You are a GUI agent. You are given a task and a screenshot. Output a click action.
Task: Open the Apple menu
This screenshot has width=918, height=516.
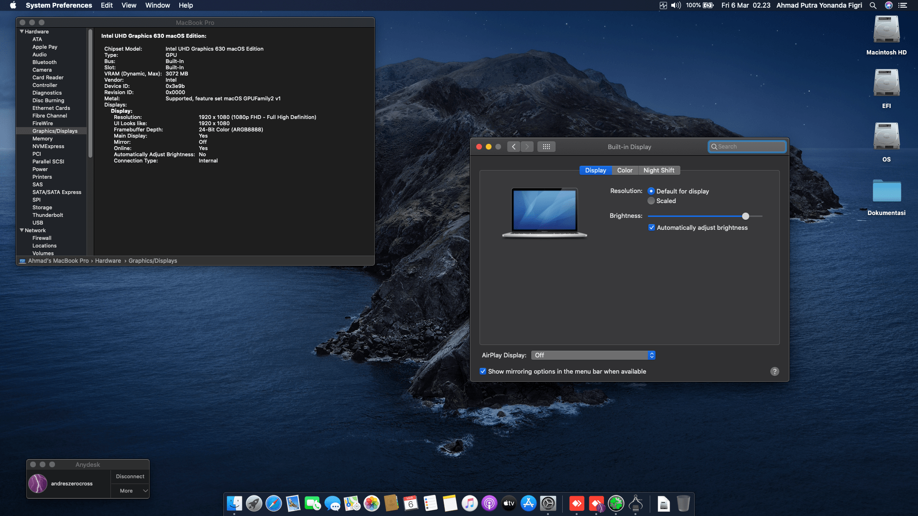[x=13, y=5]
